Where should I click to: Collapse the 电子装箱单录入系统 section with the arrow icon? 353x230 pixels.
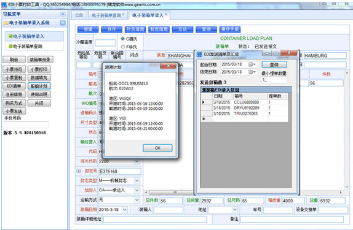coord(63,23)
